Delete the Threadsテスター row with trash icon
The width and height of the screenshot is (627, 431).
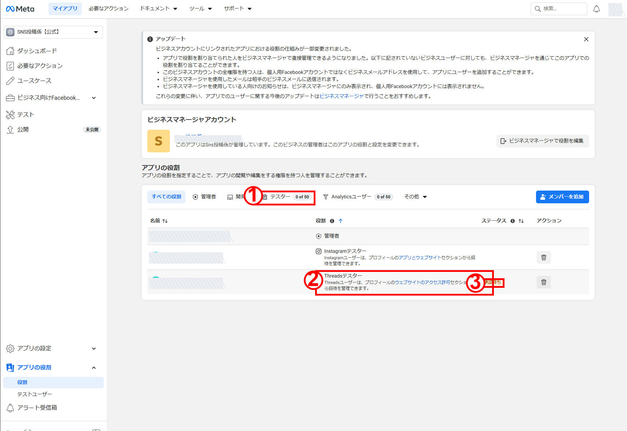(x=544, y=282)
